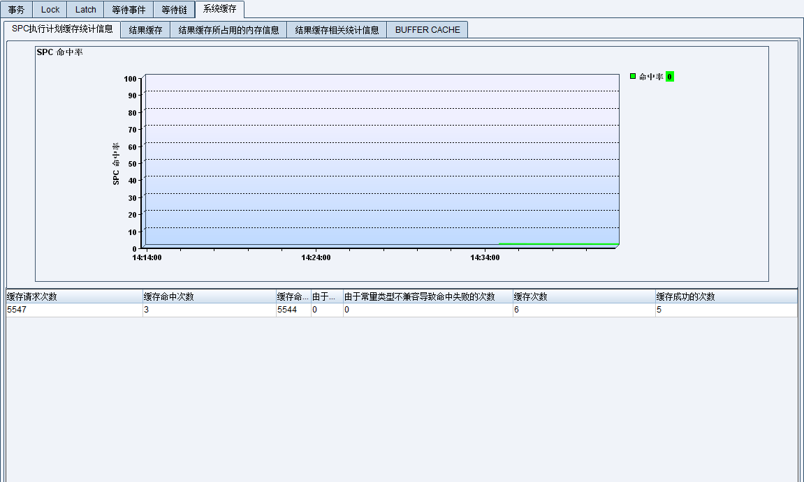Click the 缓存命中次数 column header
Screen dimensions: 804x482
click(209, 296)
